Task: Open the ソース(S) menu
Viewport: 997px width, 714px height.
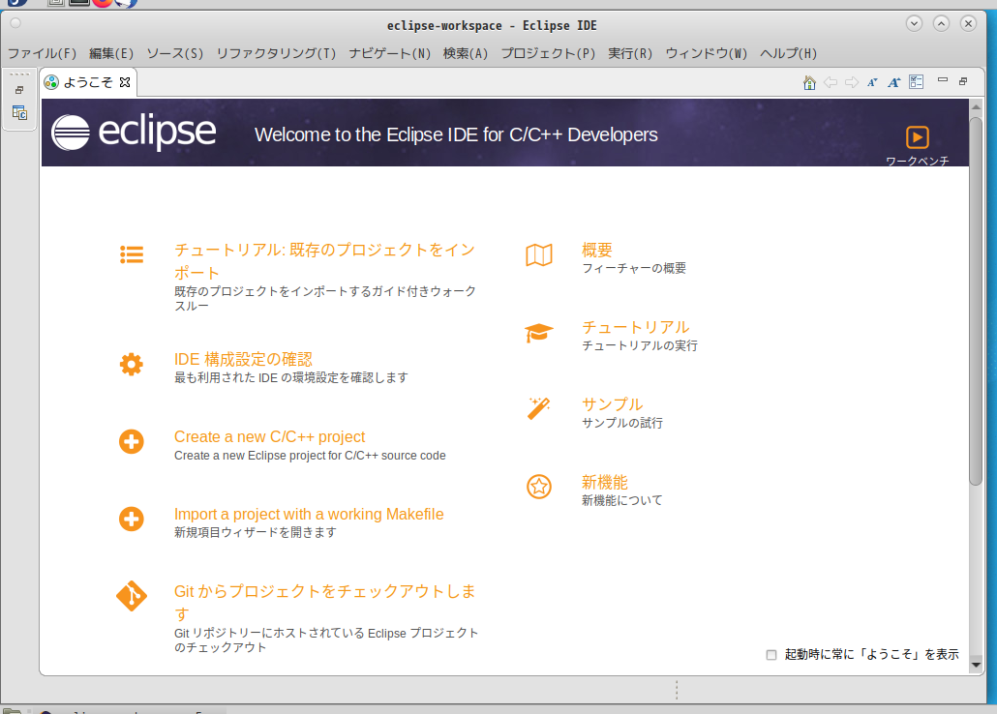Action: click(175, 53)
